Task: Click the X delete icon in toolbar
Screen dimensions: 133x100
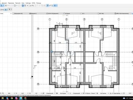Action: point(27,6)
